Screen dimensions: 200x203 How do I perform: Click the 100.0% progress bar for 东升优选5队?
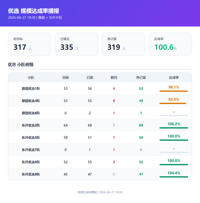[x=174, y=140]
